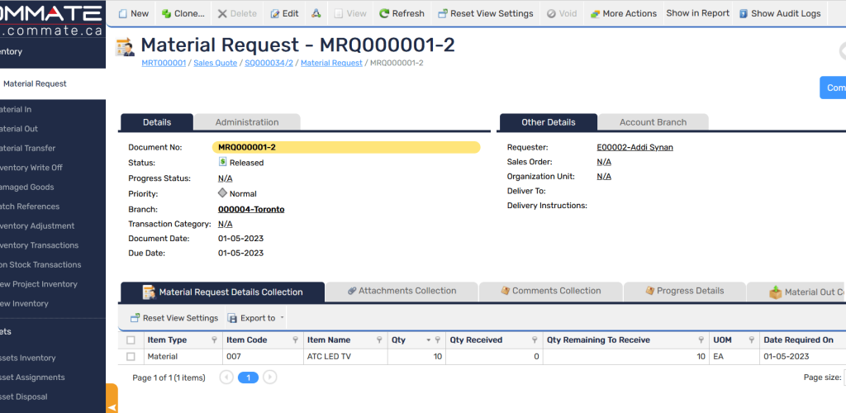The image size is (846, 413).
Task: Click the Edit pencil icon
Action: point(276,14)
